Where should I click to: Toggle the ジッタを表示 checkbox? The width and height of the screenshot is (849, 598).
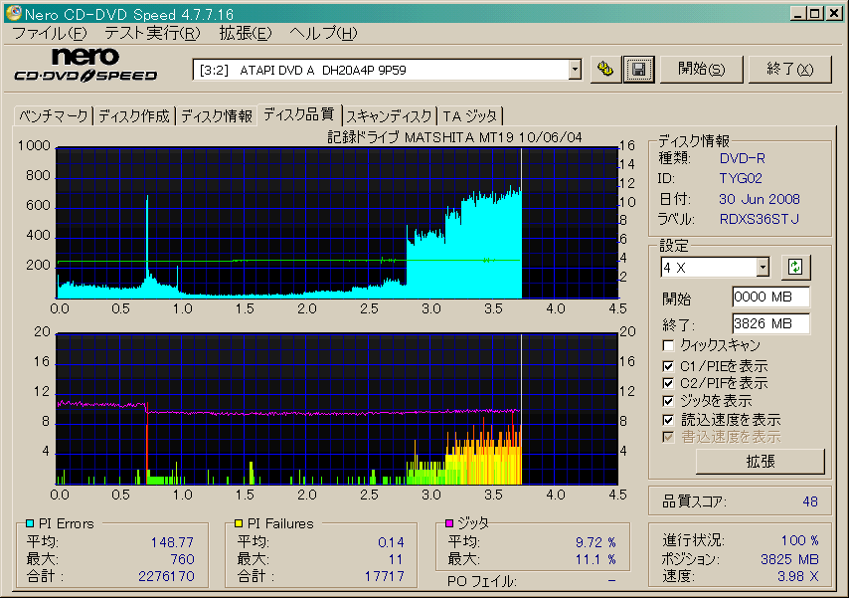(668, 401)
